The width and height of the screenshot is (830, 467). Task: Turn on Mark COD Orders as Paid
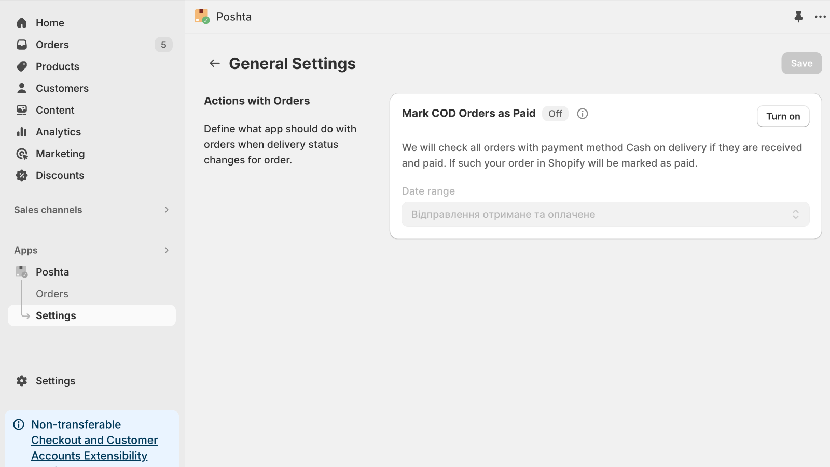click(x=783, y=116)
